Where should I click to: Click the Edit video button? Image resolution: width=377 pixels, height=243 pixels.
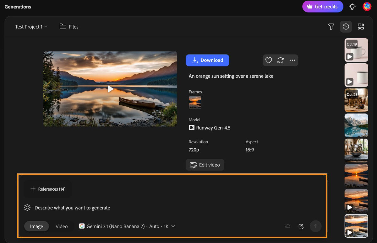(205, 165)
